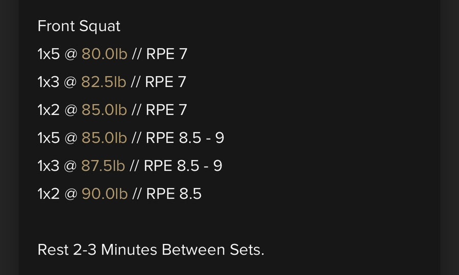The width and height of the screenshot is (459, 275).
Task: Tap the 85.0lb weight on the 1x5 RPE 8.5 - 9 row
Action: [x=104, y=138]
